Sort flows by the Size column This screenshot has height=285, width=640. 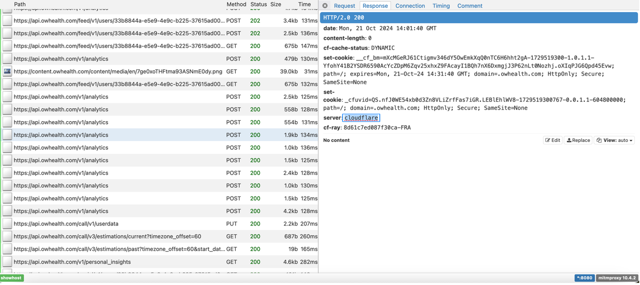(276, 4)
